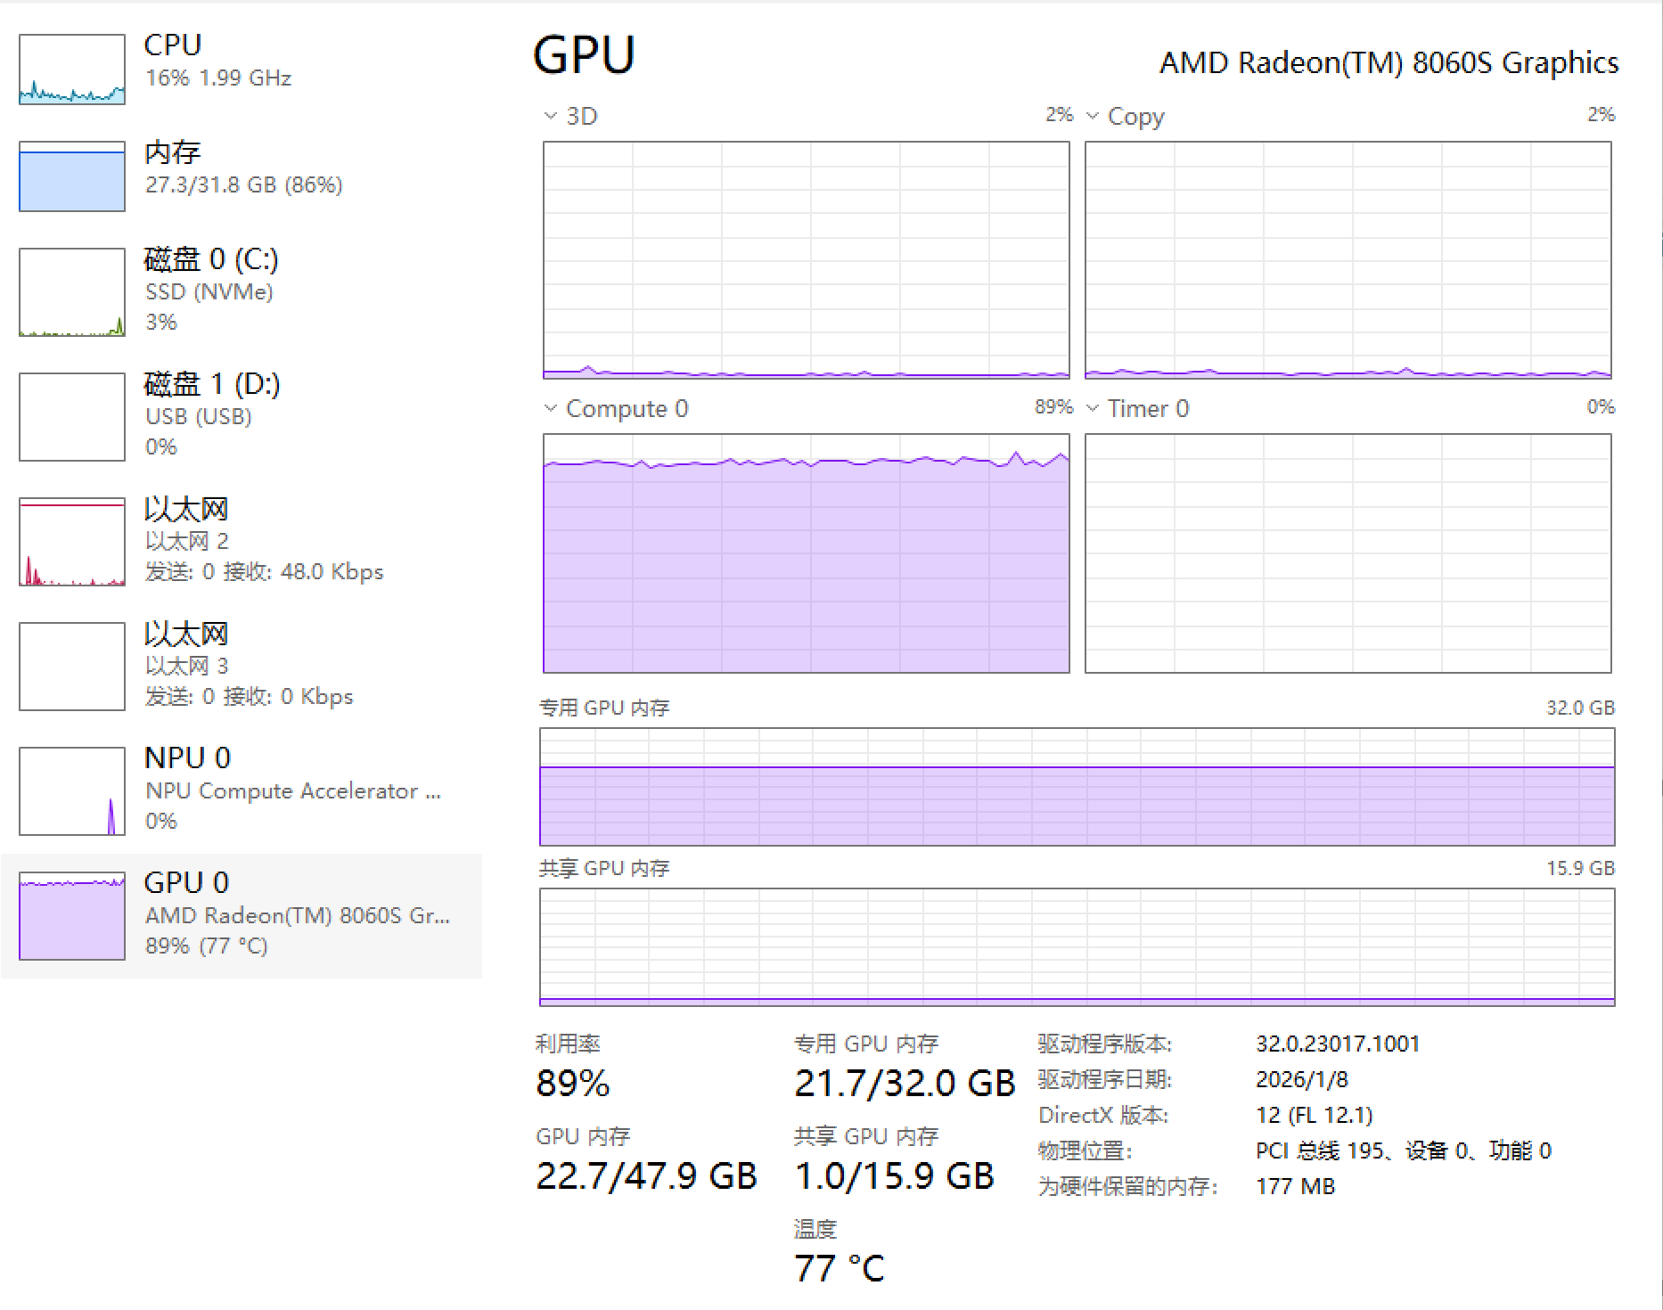Select the 以太网 3 sidebar graph
1663x1310 pixels.
point(71,666)
